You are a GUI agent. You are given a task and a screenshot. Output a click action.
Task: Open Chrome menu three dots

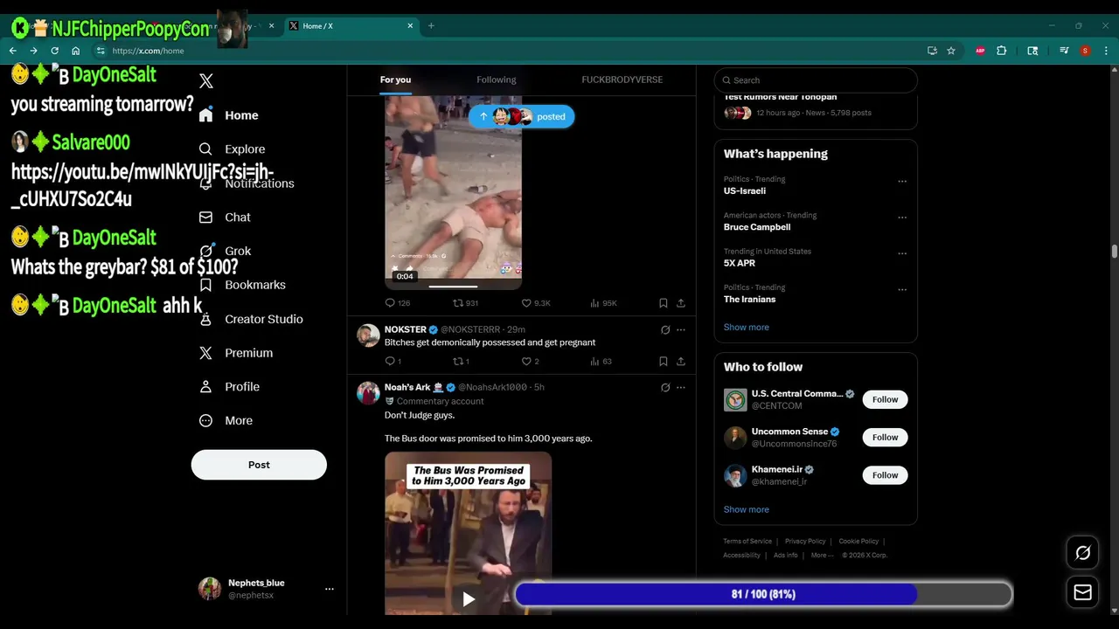[x=1107, y=51]
